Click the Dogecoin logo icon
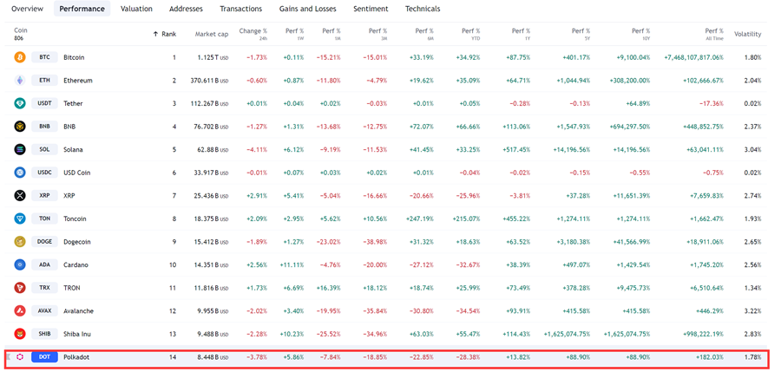 coord(20,242)
